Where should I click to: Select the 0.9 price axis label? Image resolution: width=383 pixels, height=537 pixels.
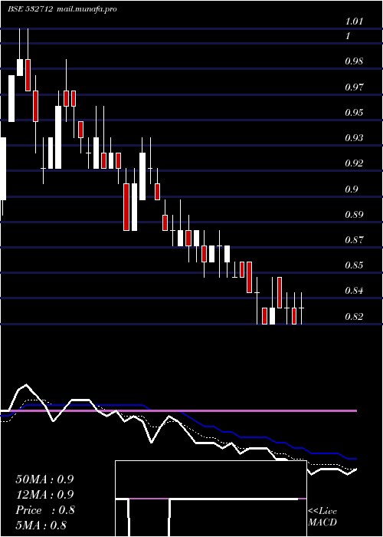[x=351, y=189]
